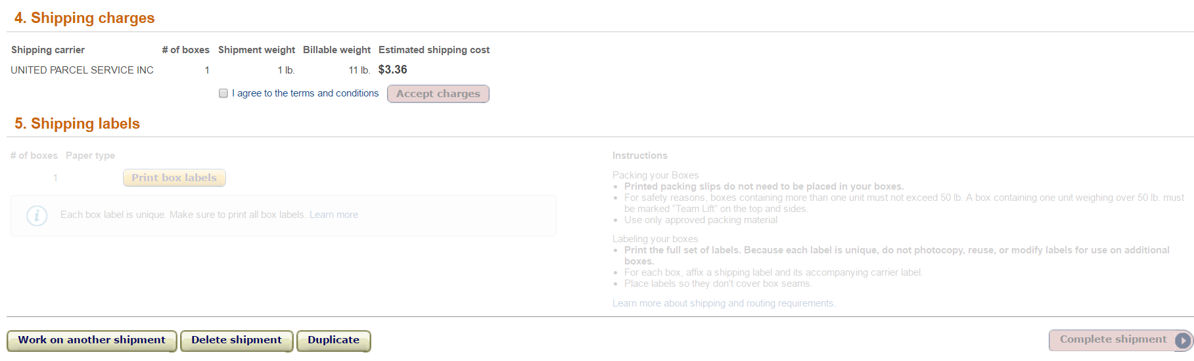Click the info icon beside box label note
This screenshot has height=361, width=1194.
(37, 215)
